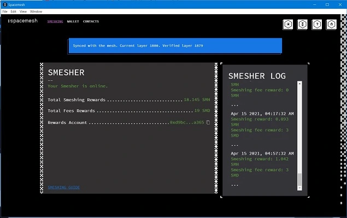Click the 'SMESHER' panel heading

[66, 72]
